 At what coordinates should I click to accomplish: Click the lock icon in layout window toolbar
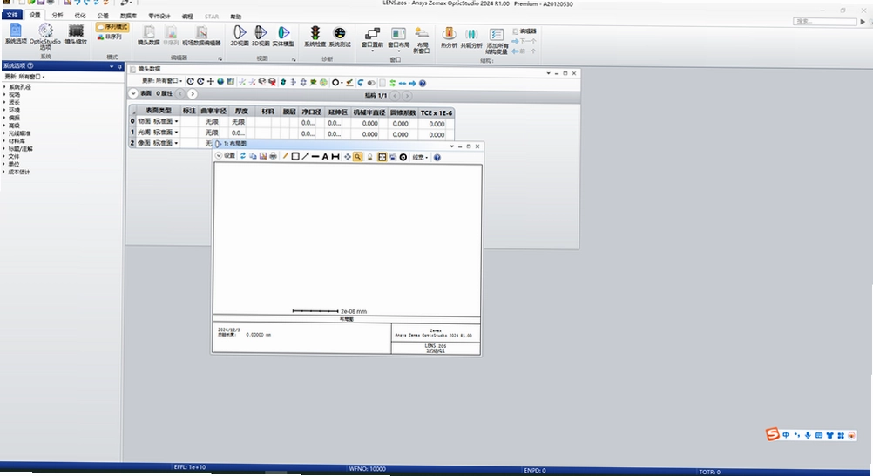click(369, 157)
